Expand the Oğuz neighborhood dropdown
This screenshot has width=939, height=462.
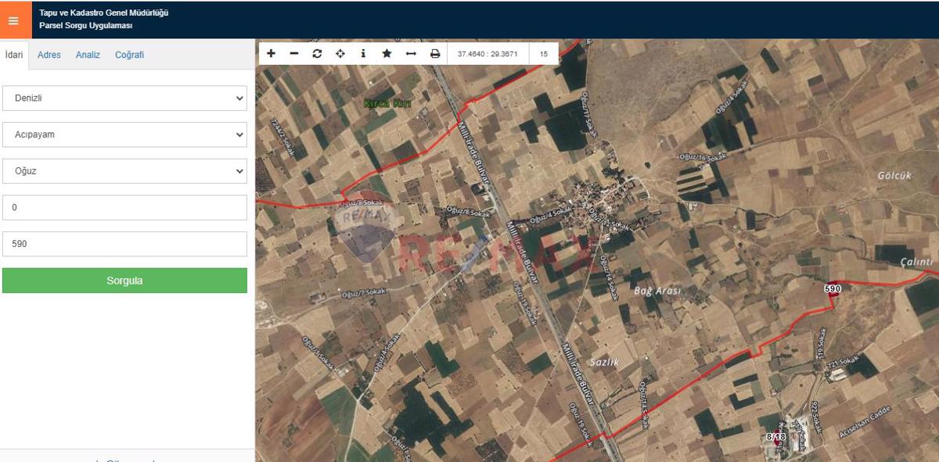pos(124,171)
